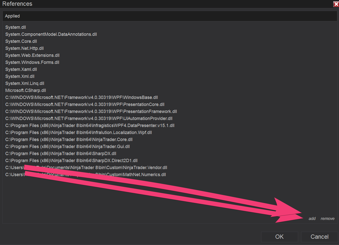Select the WindowsBase.dll reference path

point(82,97)
